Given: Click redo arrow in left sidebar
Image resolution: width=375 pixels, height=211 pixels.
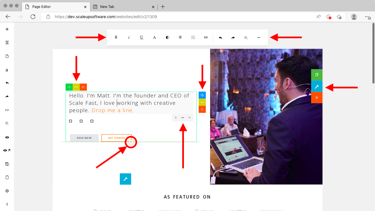Looking at the screenshot, I should click(x=7, y=97).
